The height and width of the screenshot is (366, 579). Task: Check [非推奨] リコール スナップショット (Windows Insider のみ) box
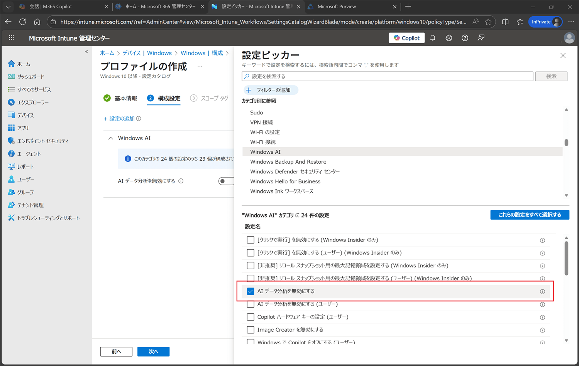tap(251, 265)
